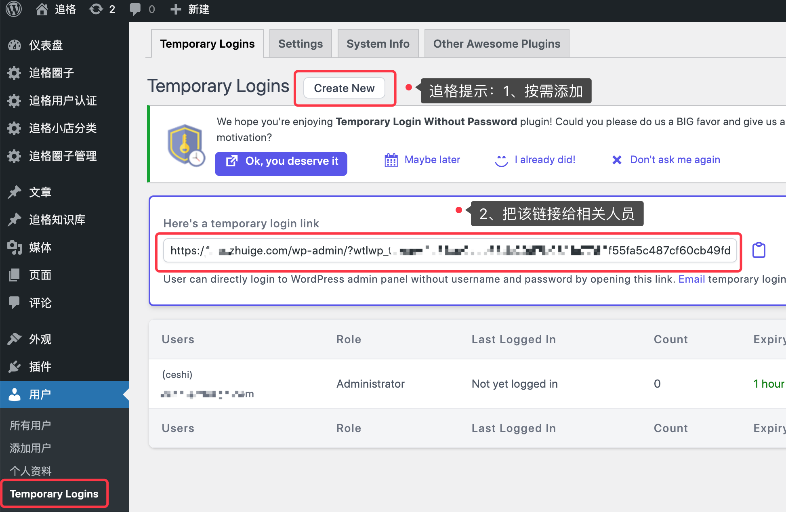Click the plugin shield key logo
This screenshot has height=512, width=786.
(x=186, y=145)
